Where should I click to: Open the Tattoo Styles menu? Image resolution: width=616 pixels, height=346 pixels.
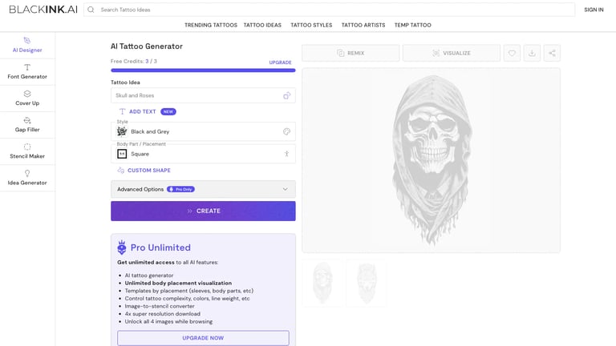pyautogui.click(x=311, y=25)
